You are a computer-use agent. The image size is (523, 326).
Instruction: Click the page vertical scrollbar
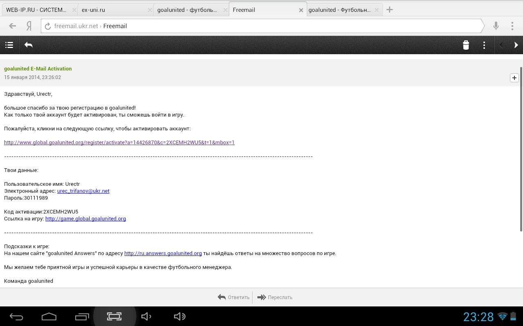pyautogui.click(x=521, y=149)
